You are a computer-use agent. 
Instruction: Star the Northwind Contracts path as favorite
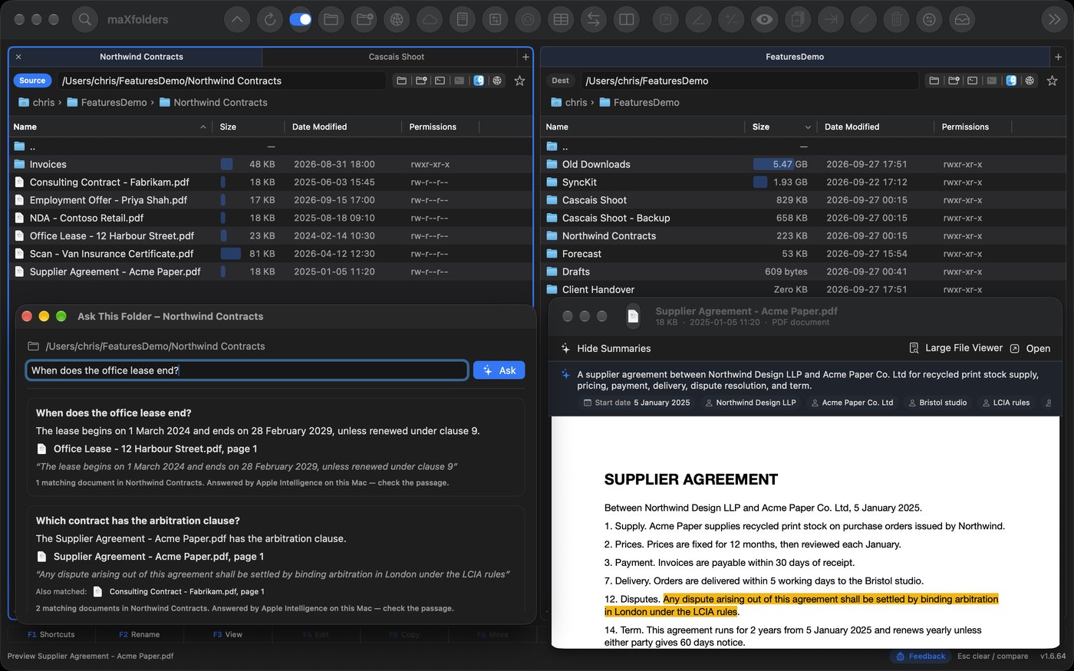tap(519, 81)
